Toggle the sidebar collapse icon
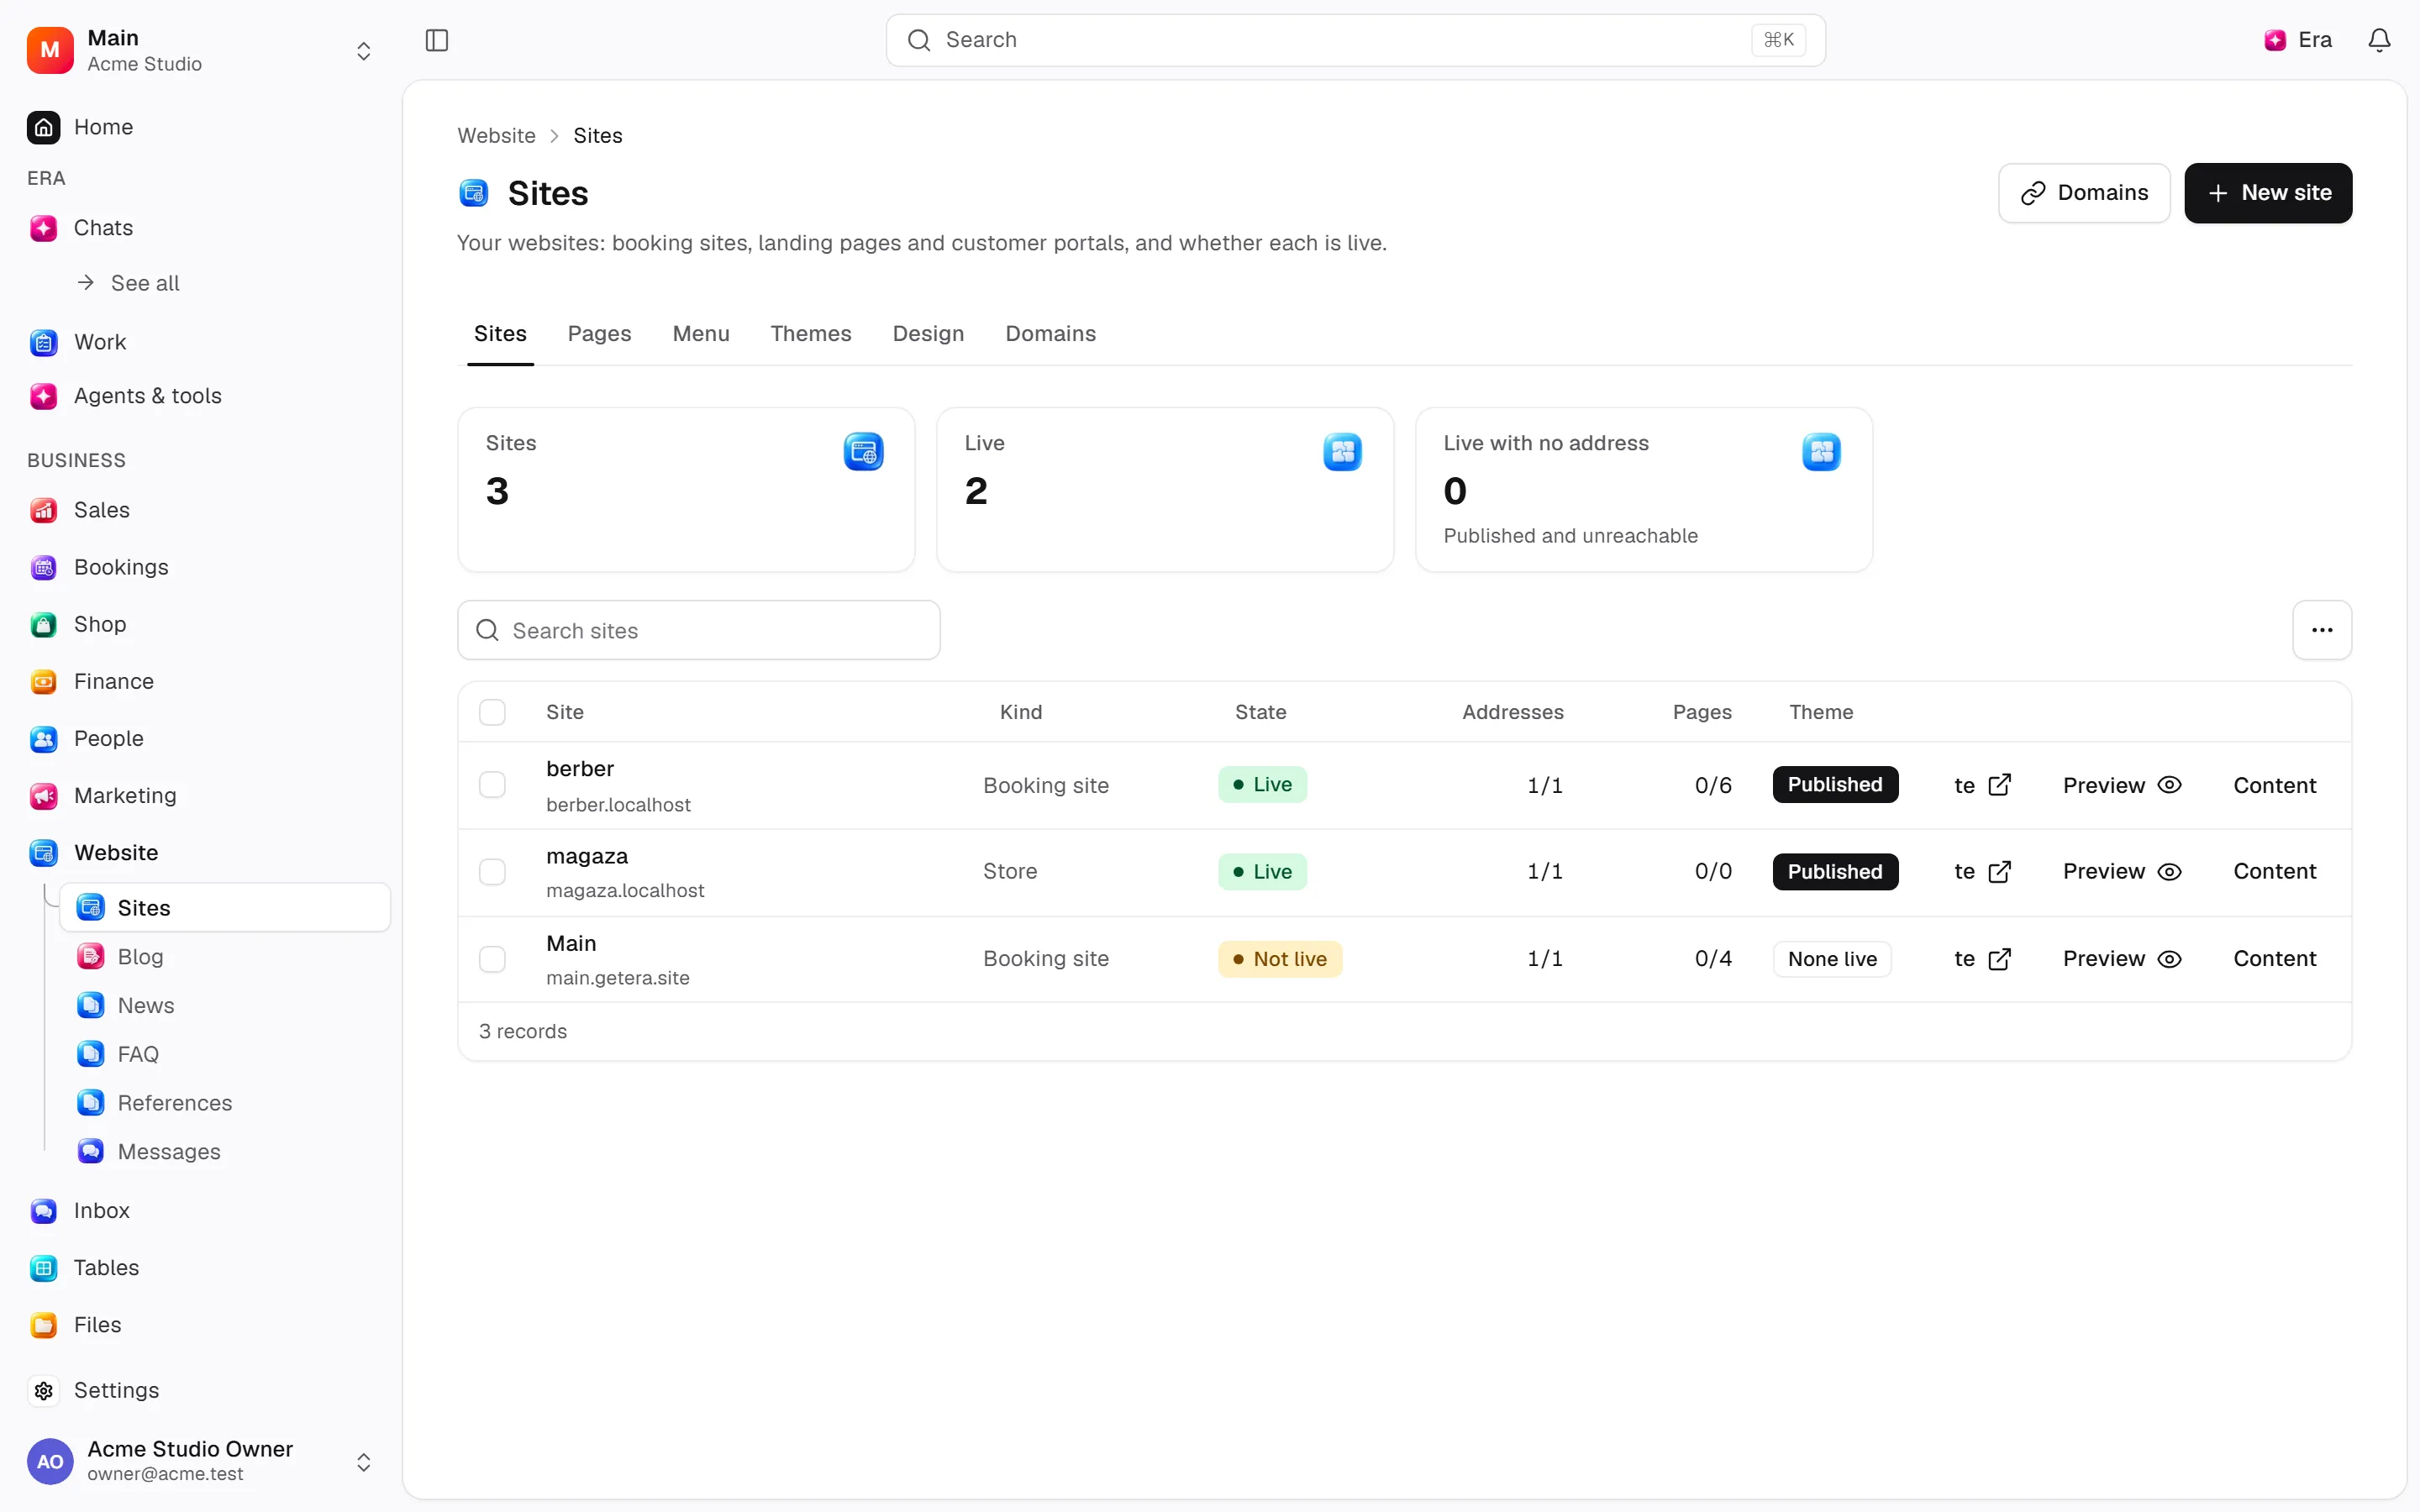The width and height of the screenshot is (2420, 1512). pos(436,40)
